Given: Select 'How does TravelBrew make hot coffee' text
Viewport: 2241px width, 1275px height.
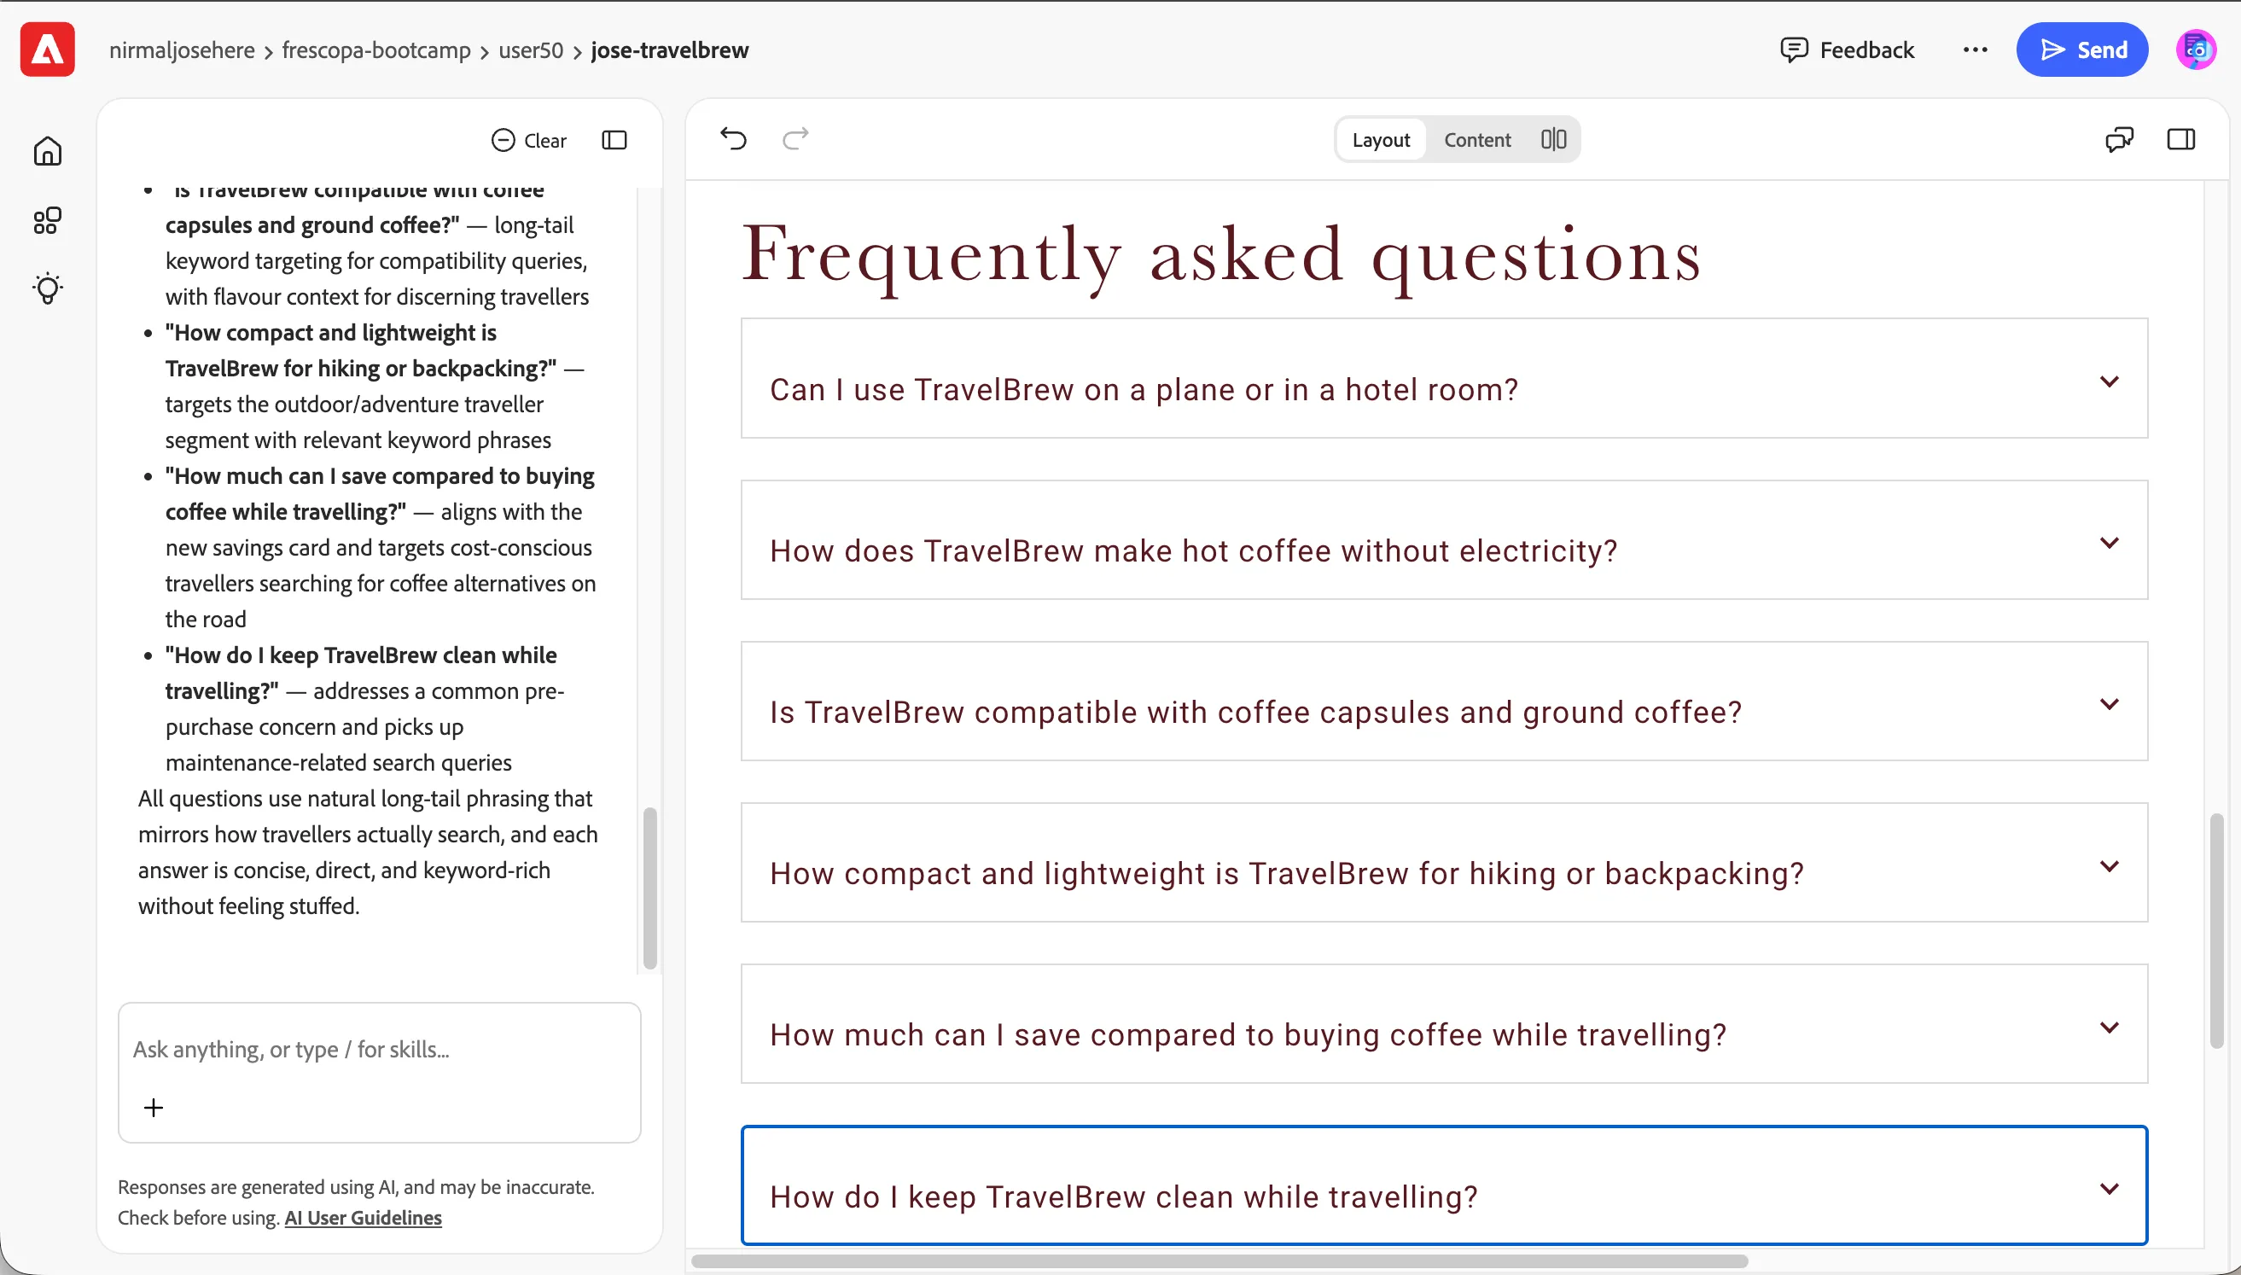Looking at the screenshot, I should click(1193, 550).
